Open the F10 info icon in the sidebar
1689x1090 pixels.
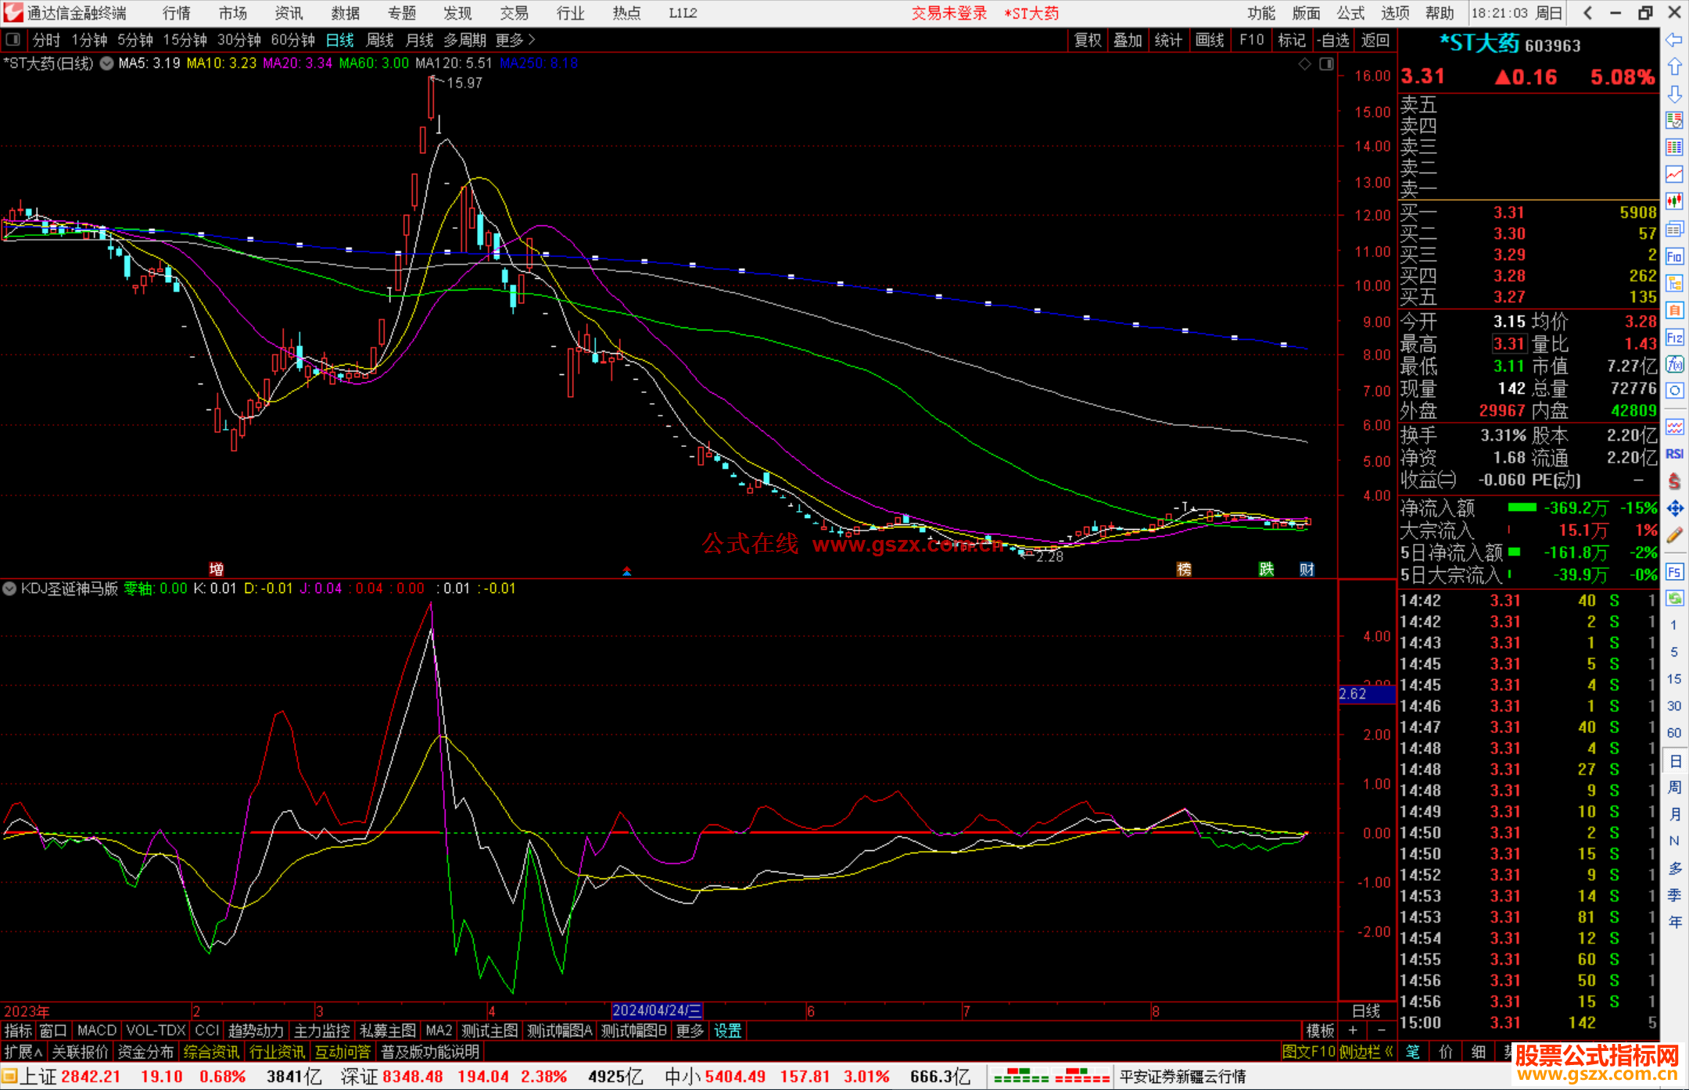click(1674, 256)
